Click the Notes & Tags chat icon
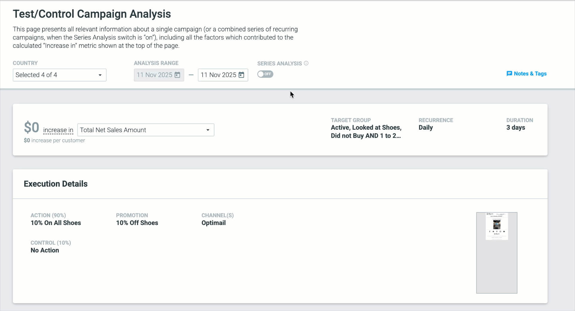Screen dimensions: 575x311 point(509,74)
